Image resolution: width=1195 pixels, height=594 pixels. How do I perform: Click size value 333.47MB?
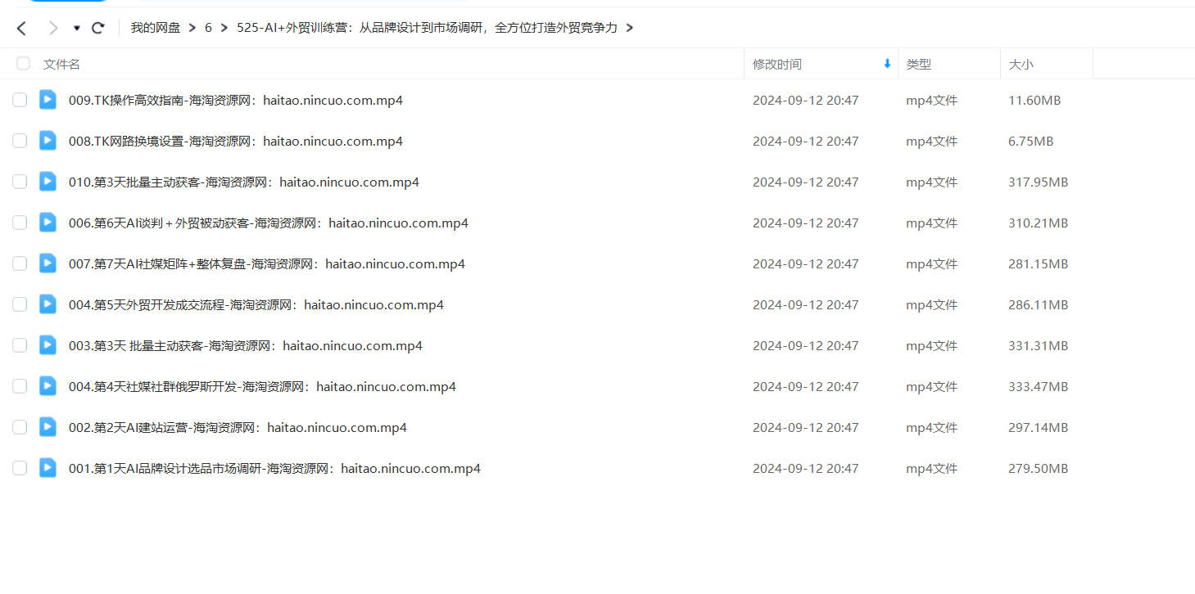pos(1038,386)
